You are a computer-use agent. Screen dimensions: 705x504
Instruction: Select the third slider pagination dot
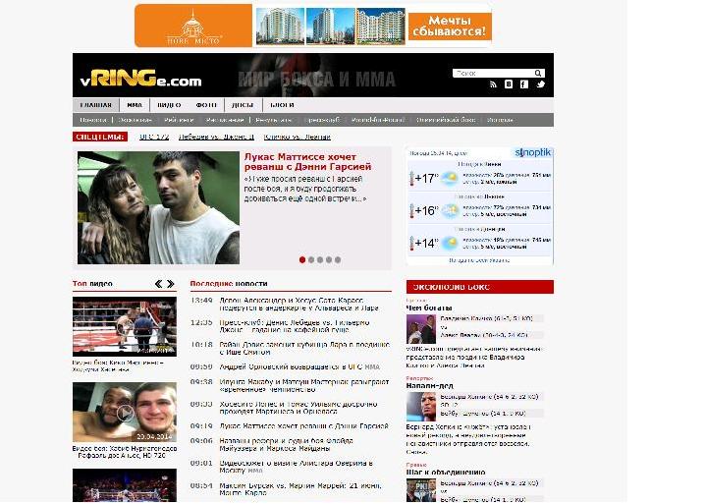pos(320,260)
